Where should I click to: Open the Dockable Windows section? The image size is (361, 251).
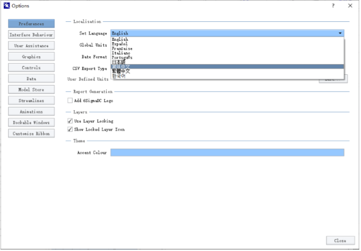[31, 123]
